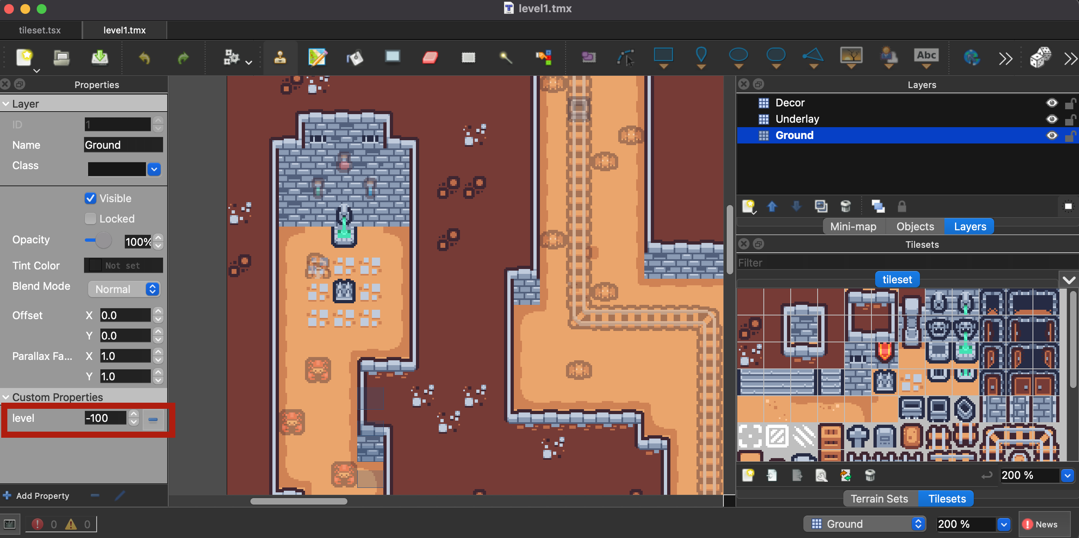Open the Blend Mode Normal dropdown
Image resolution: width=1079 pixels, height=538 pixels.
124,289
